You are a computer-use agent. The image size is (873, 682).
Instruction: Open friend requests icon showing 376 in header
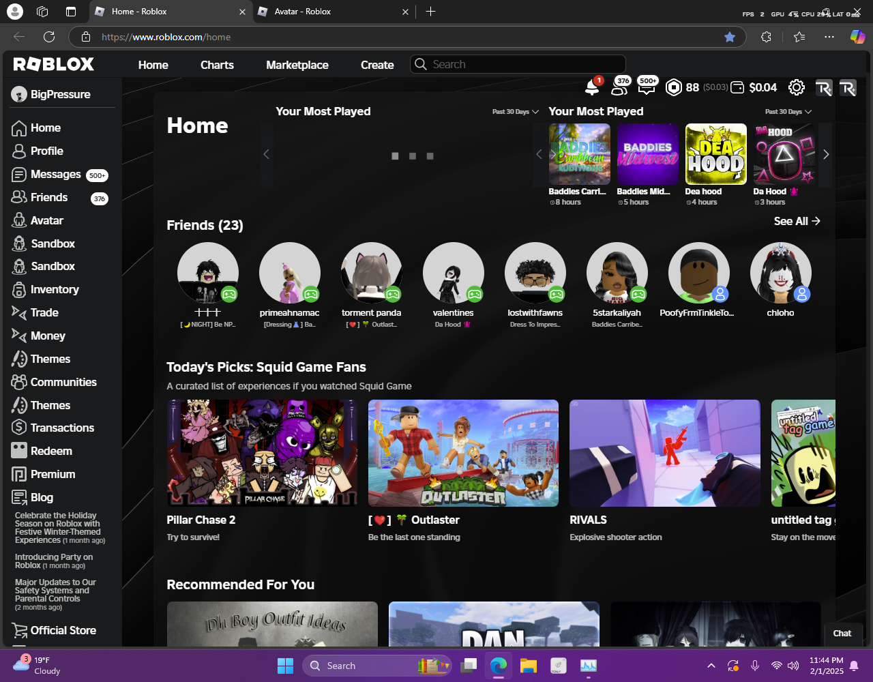coord(620,87)
